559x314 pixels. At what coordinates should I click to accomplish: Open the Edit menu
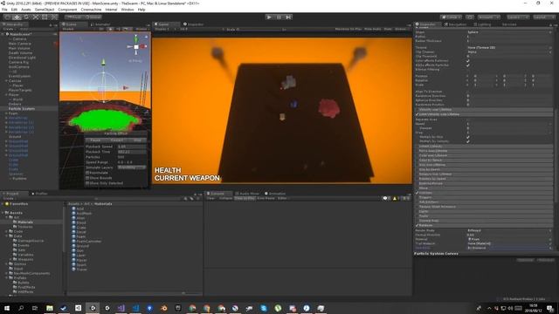click(x=14, y=10)
